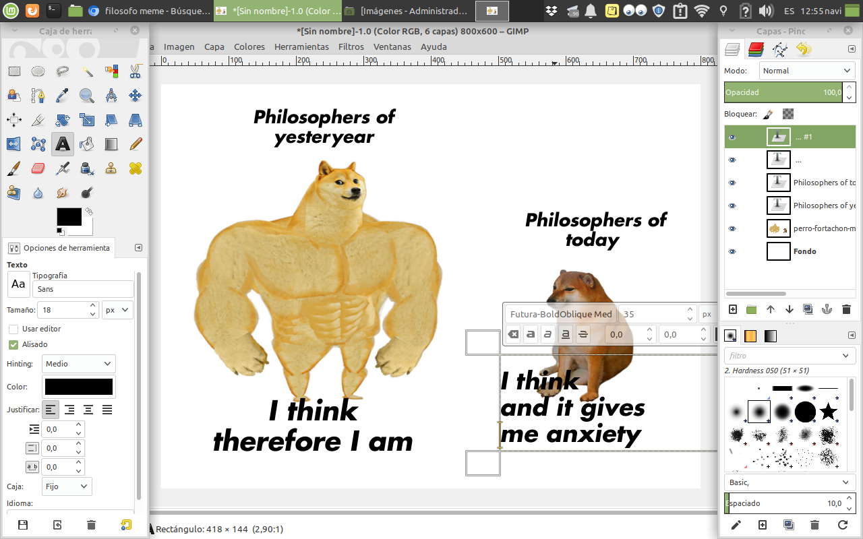Viewport: 863px width, 539px height.
Task: Select the Measure compass tool
Action: (x=111, y=95)
